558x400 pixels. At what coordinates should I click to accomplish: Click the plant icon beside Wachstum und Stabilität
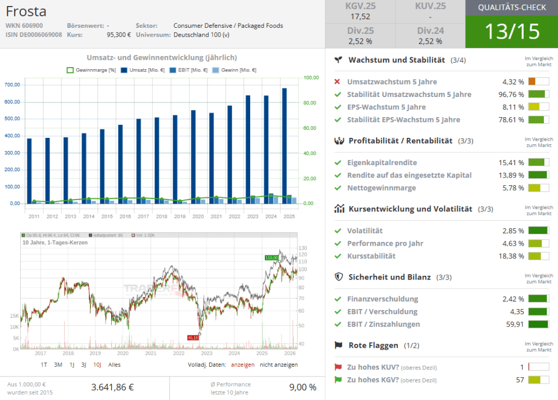click(338, 59)
